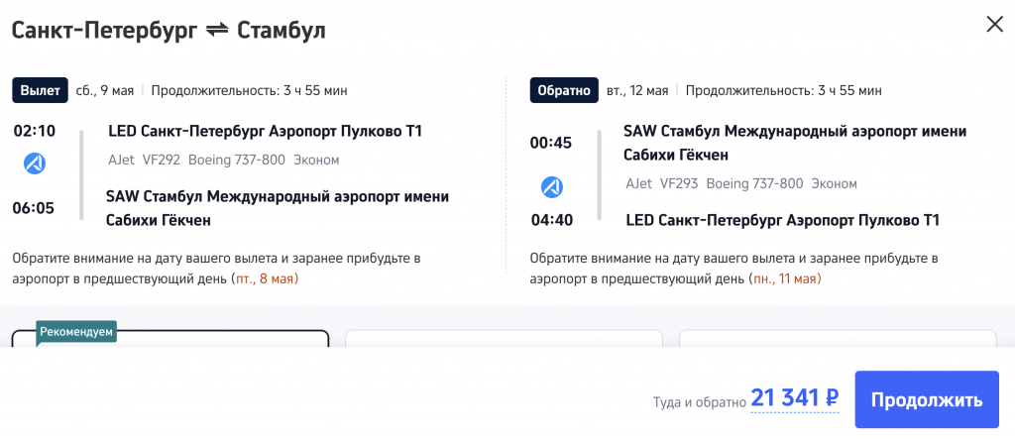
Task: Click outbound departure LED Пулково T1
Action: point(264,132)
